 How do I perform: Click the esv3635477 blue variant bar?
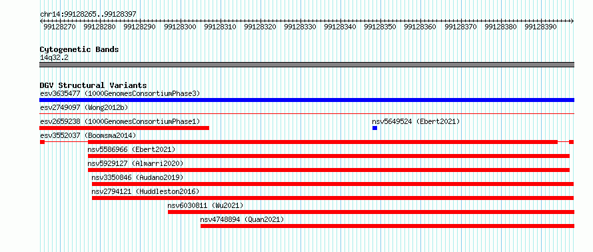(306, 100)
